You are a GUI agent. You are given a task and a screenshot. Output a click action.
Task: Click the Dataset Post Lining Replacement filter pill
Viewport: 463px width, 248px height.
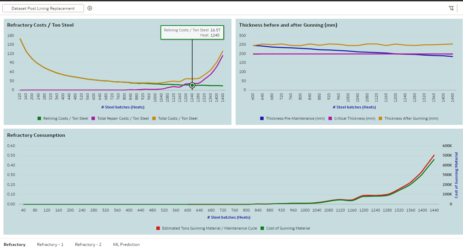pos(43,8)
